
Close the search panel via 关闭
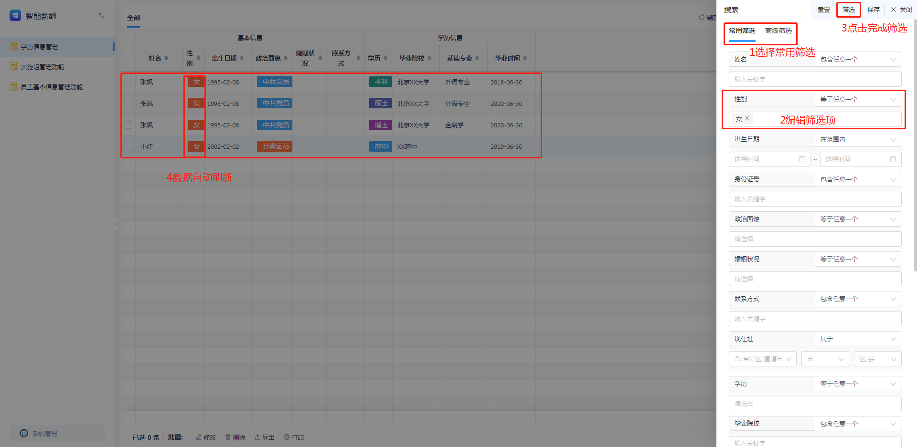[901, 10]
